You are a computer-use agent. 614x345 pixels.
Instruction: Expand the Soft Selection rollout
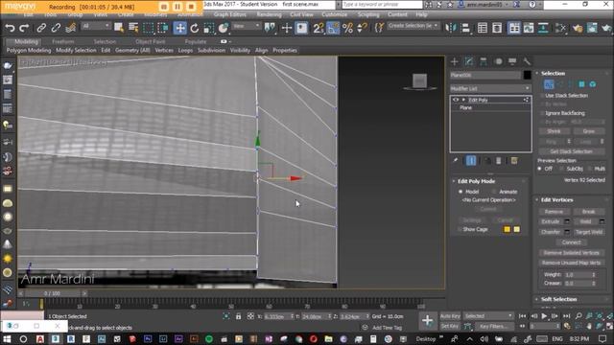[x=558, y=299]
